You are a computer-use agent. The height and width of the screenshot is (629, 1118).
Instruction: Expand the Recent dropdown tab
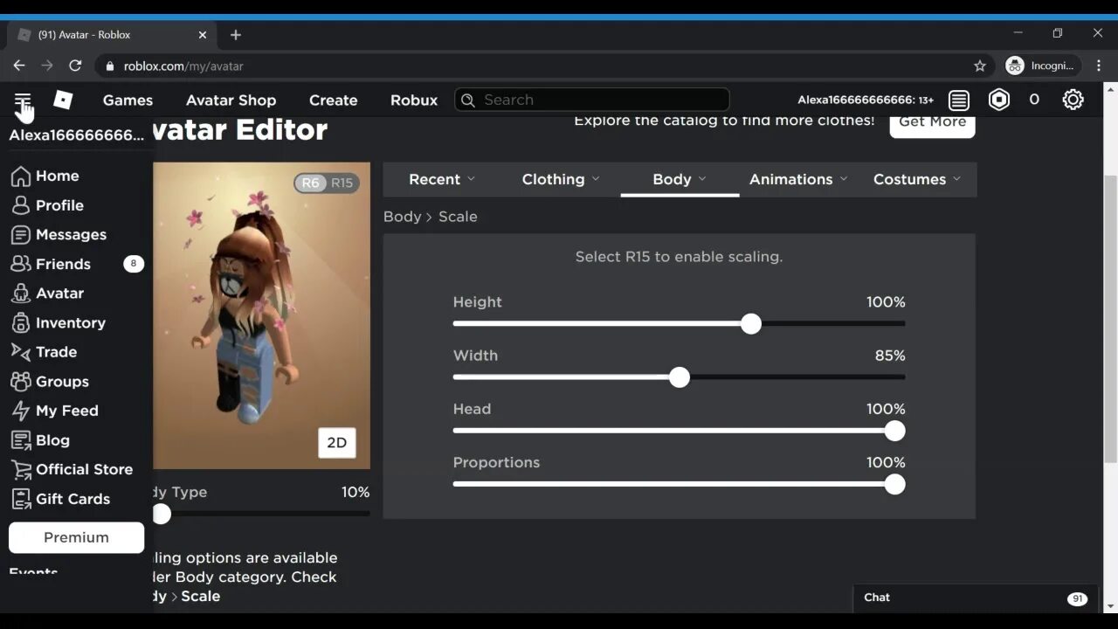[442, 179]
